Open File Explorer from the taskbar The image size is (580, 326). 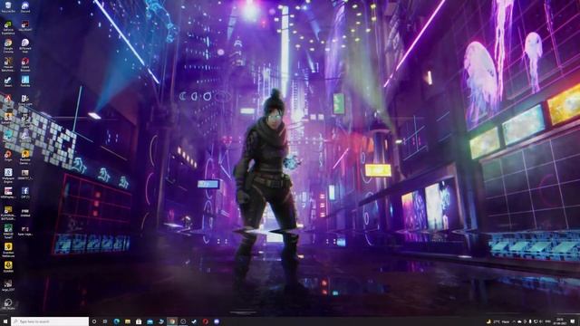tap(128, 321)
